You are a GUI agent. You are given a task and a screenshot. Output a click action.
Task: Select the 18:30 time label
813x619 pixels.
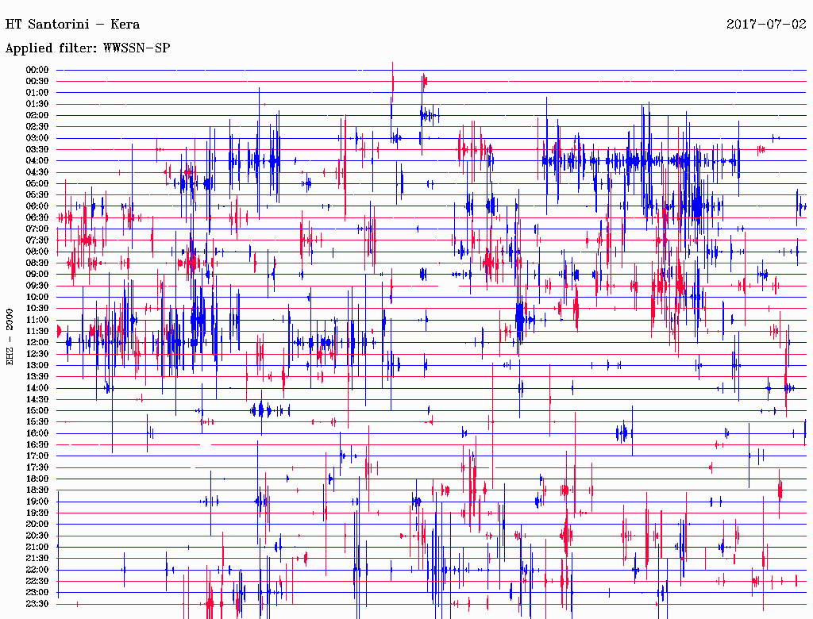coord(37,490)
